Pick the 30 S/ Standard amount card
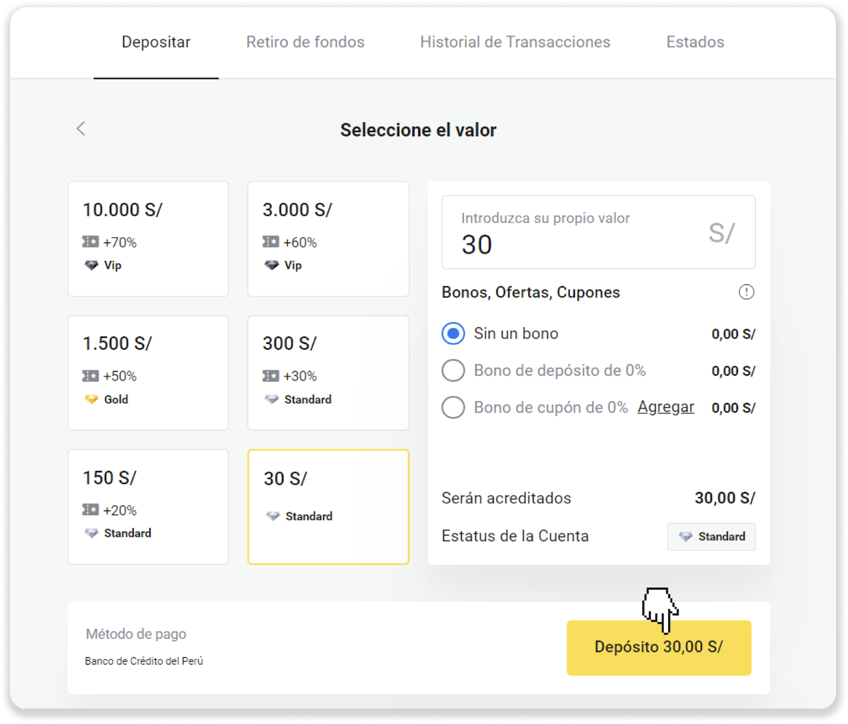 point(328,507)
